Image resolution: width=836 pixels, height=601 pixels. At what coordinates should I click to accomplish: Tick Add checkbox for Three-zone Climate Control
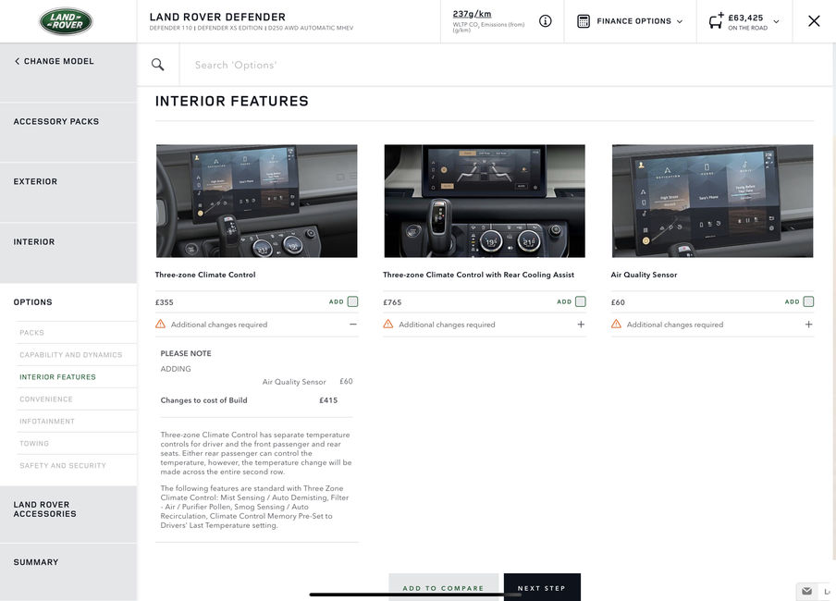pos(353,301)
